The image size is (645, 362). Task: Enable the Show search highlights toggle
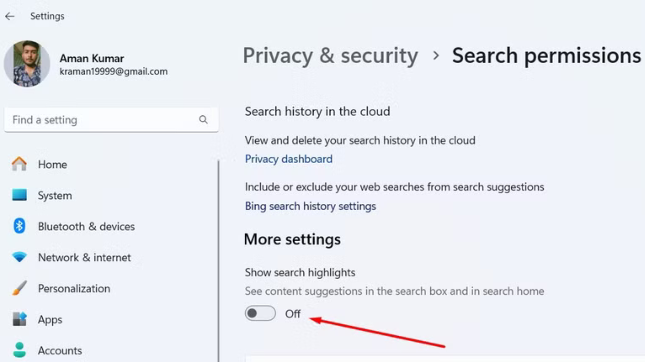[260, 313]
